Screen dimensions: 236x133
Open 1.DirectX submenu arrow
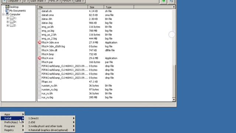(x=74, y=118)
